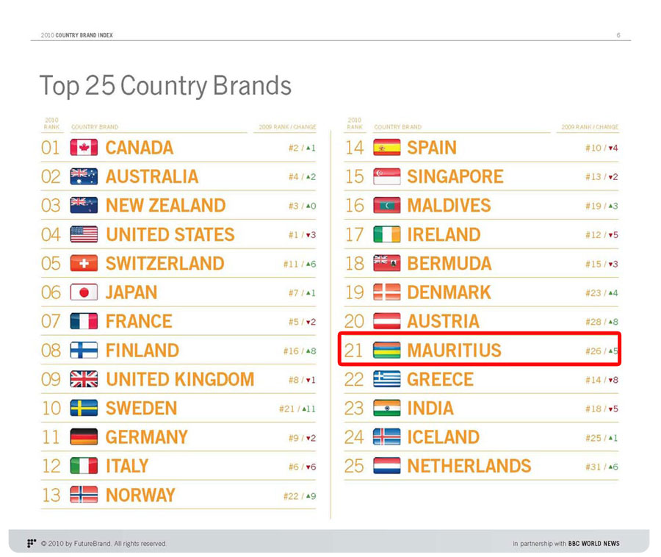Click the Singapore flag icon
This screenshot has width=661, height=557.
coord(386,177)
